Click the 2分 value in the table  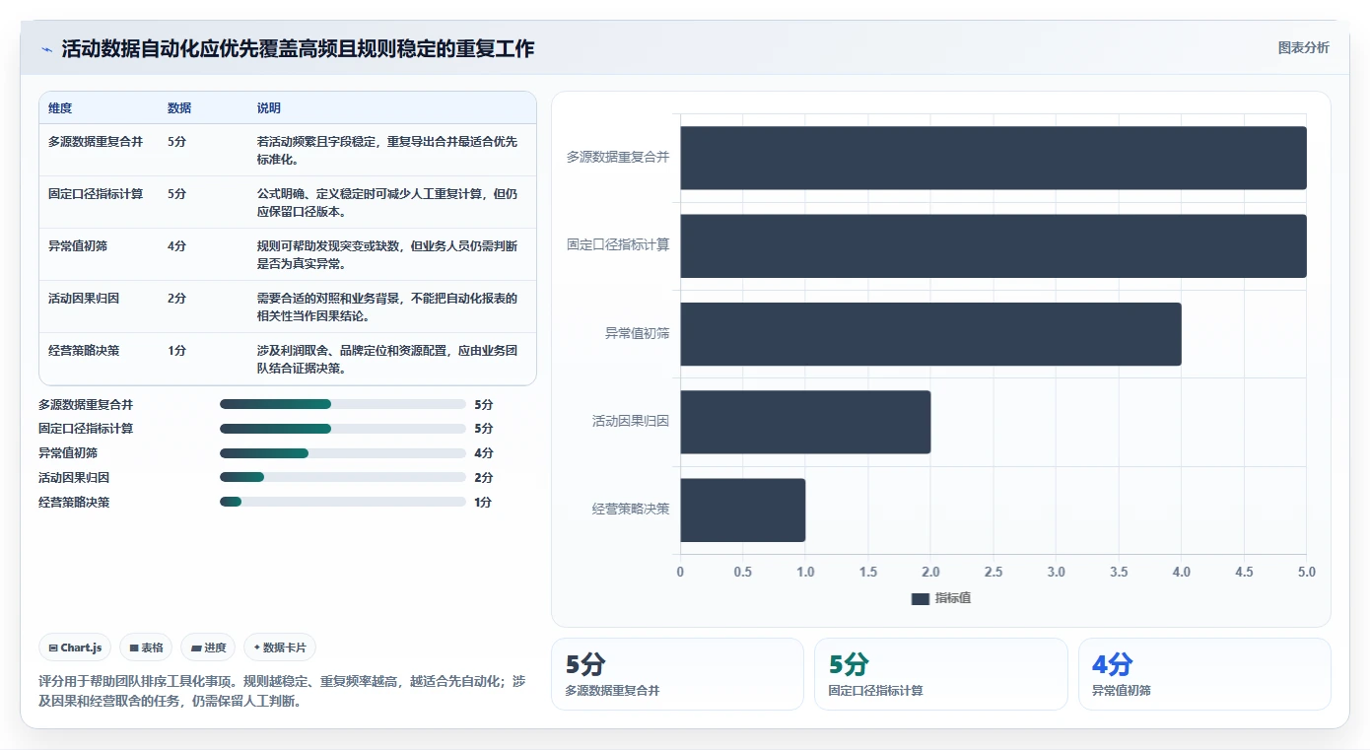pos(176,298)
